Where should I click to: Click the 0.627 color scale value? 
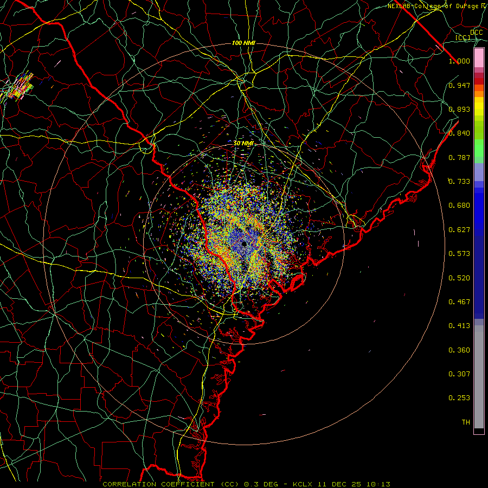pos(459,230)
